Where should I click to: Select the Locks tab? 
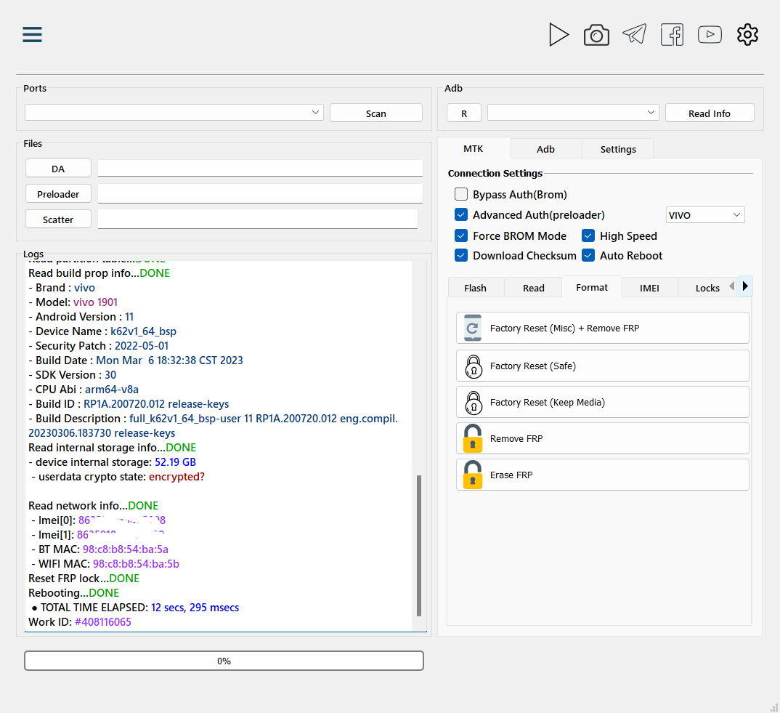click(x=707, y=288)
